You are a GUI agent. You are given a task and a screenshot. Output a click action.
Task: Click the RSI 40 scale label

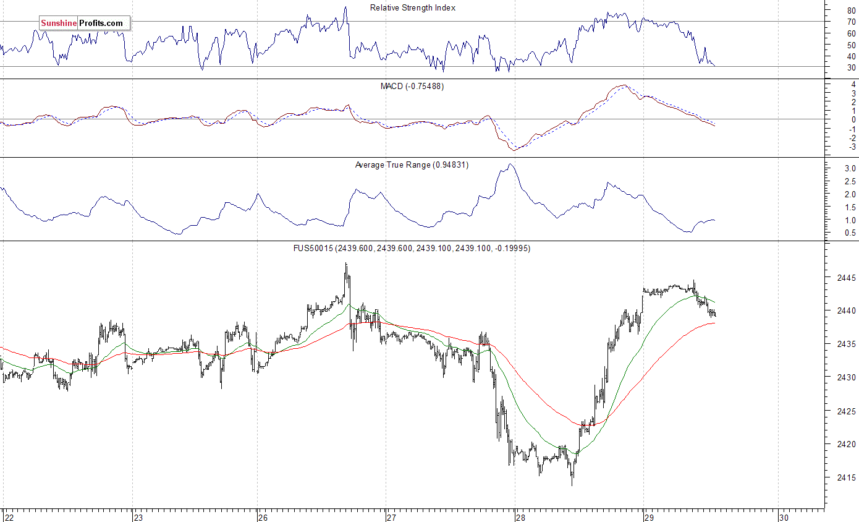[852, 56]
